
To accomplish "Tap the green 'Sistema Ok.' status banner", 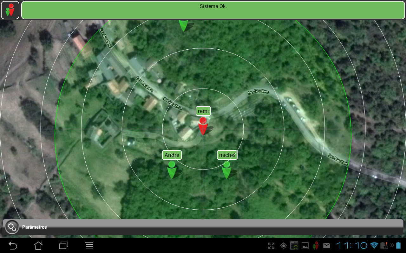I will point(213,10).
